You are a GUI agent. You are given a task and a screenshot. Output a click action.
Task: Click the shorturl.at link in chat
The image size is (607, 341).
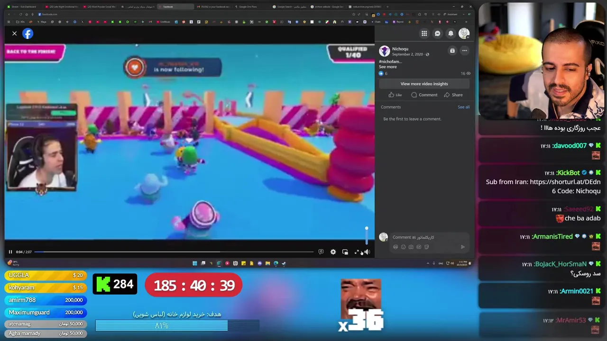565,182
